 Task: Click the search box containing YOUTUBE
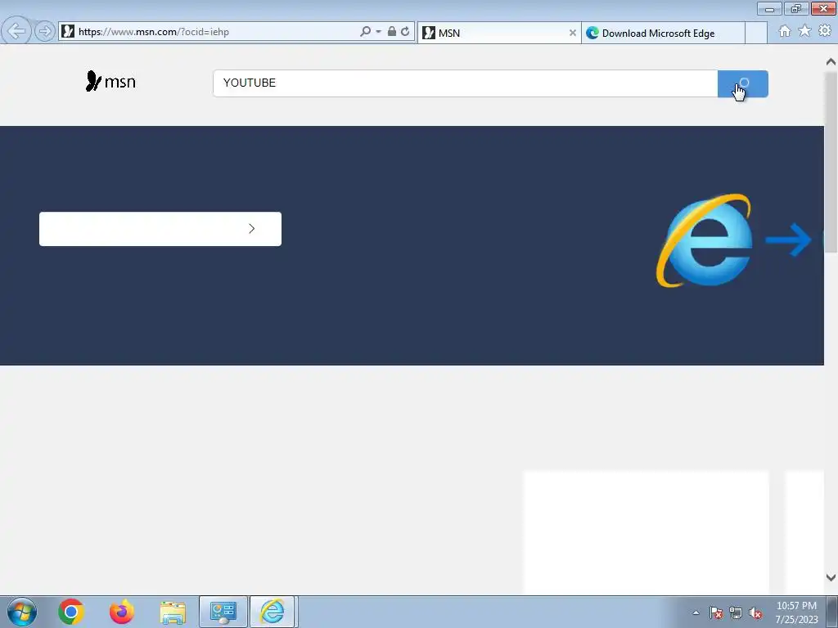coord(465,83)
